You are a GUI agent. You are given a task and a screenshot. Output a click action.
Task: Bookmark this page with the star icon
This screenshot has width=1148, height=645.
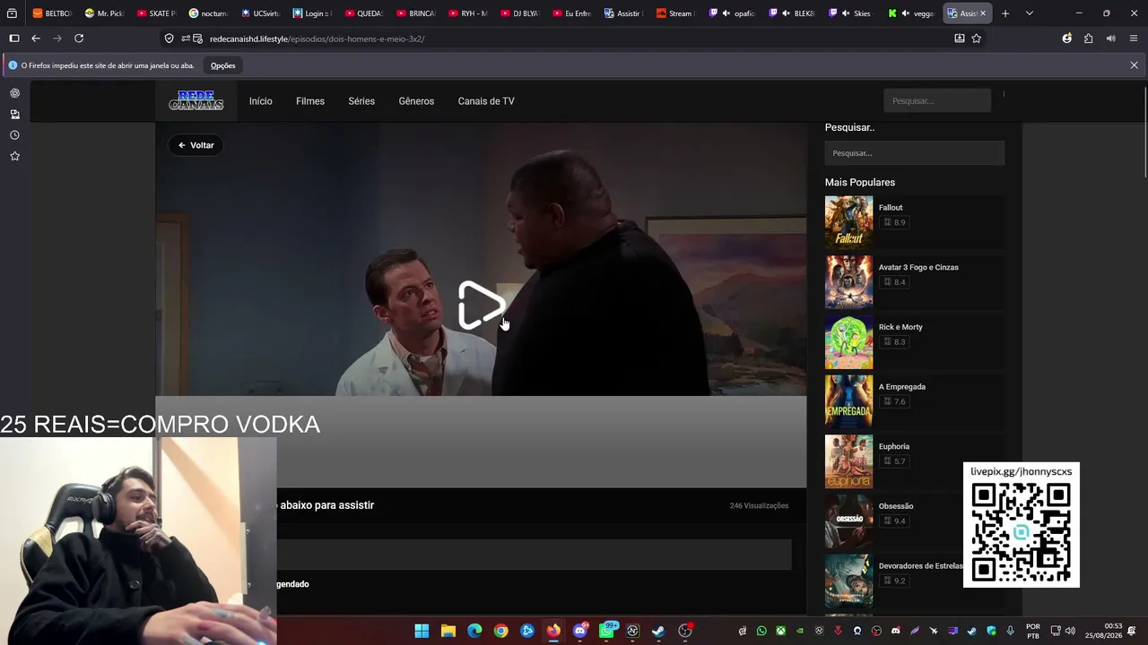[x=977, y=39]
